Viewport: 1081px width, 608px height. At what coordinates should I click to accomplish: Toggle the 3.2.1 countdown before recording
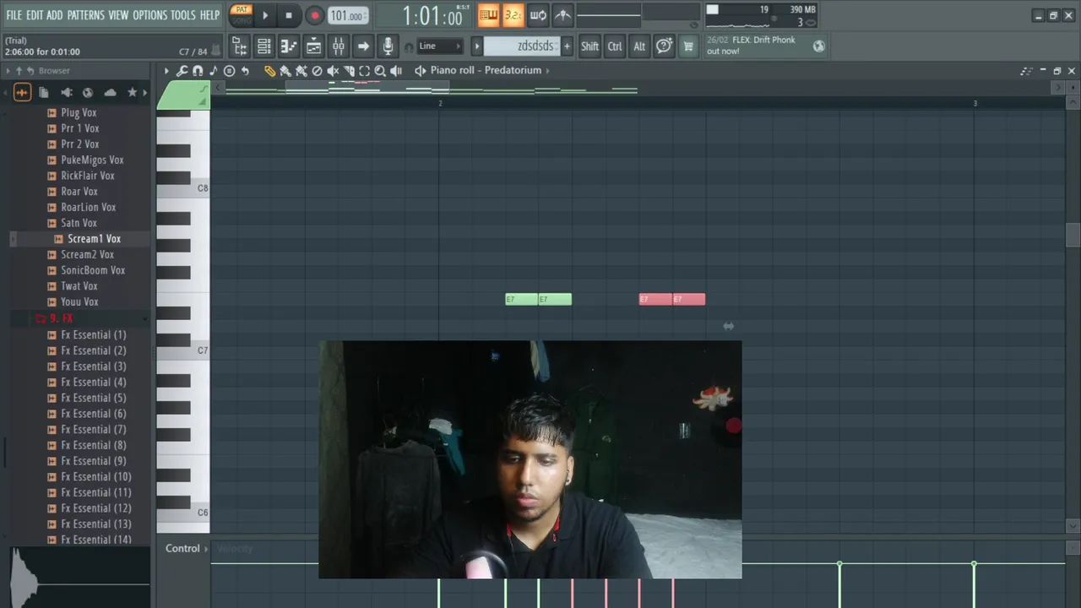coord(513,15)
